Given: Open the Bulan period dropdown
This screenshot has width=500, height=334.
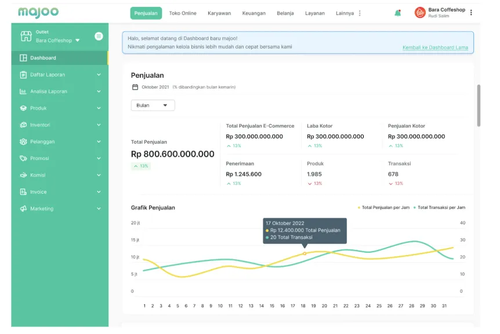Looking at the screenshot, I should (153, 106).
